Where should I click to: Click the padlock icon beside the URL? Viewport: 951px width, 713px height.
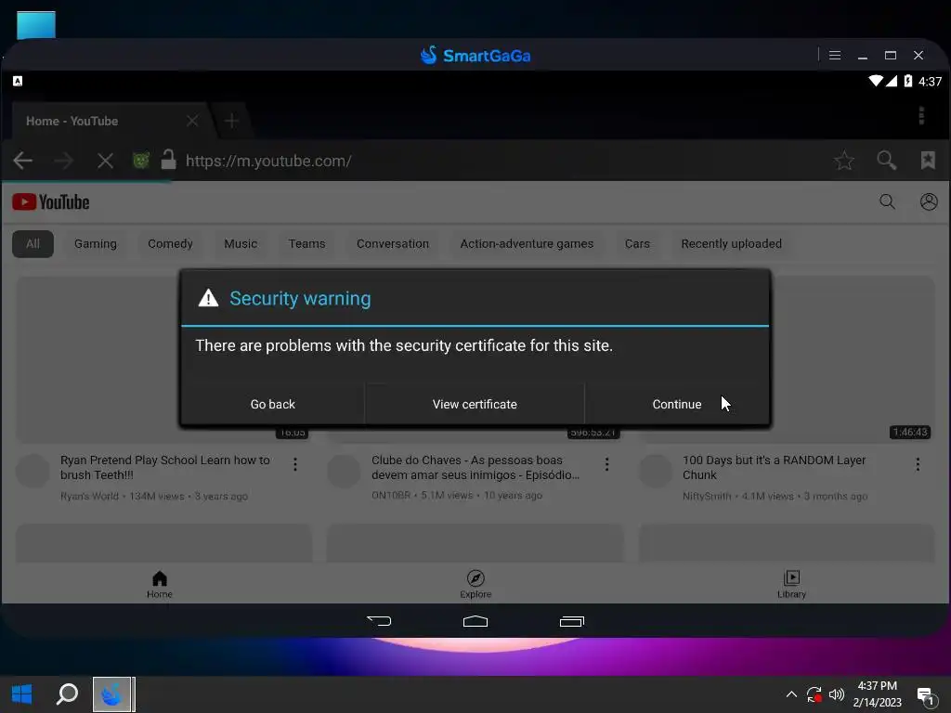tap(168, 160)
